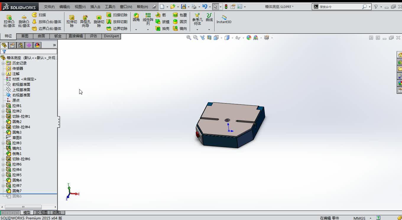402x220 pixels.
Task: Select the 边界切除 boundary cut tool
Action: click(117, 29)
